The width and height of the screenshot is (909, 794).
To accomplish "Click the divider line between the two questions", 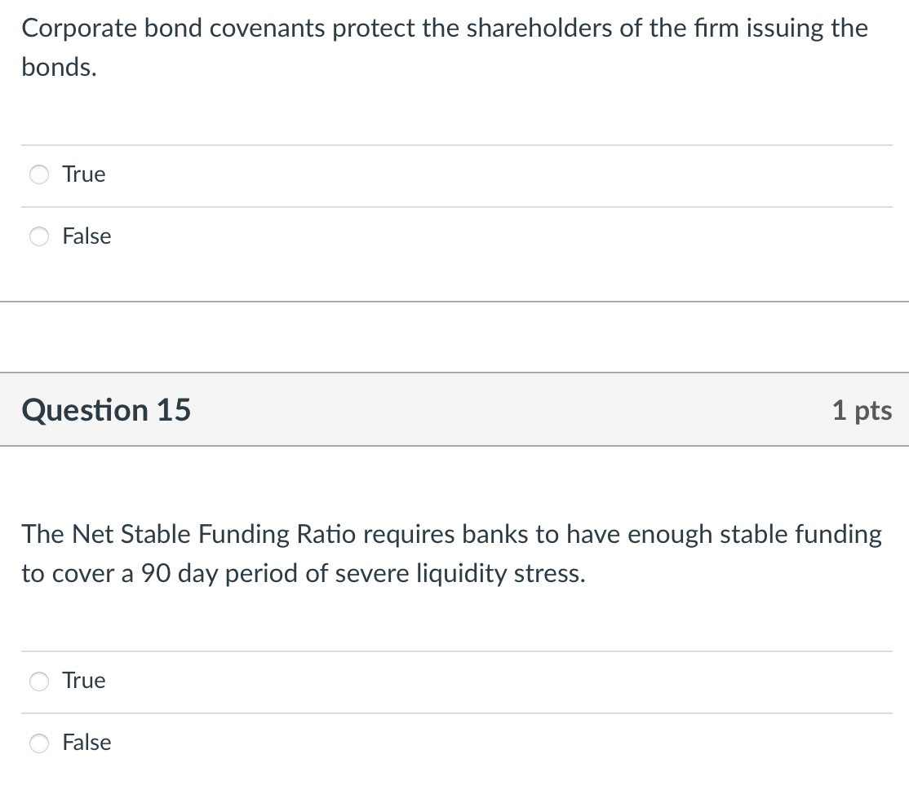I will point(454,302).
